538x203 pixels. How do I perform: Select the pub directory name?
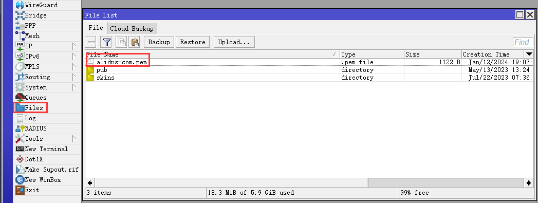coord(102,70)
